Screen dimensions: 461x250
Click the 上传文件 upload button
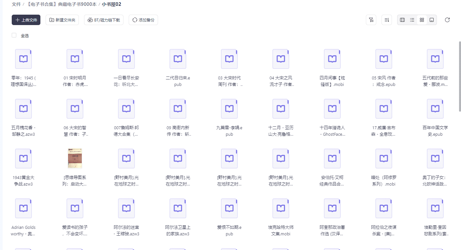(26, 20)
